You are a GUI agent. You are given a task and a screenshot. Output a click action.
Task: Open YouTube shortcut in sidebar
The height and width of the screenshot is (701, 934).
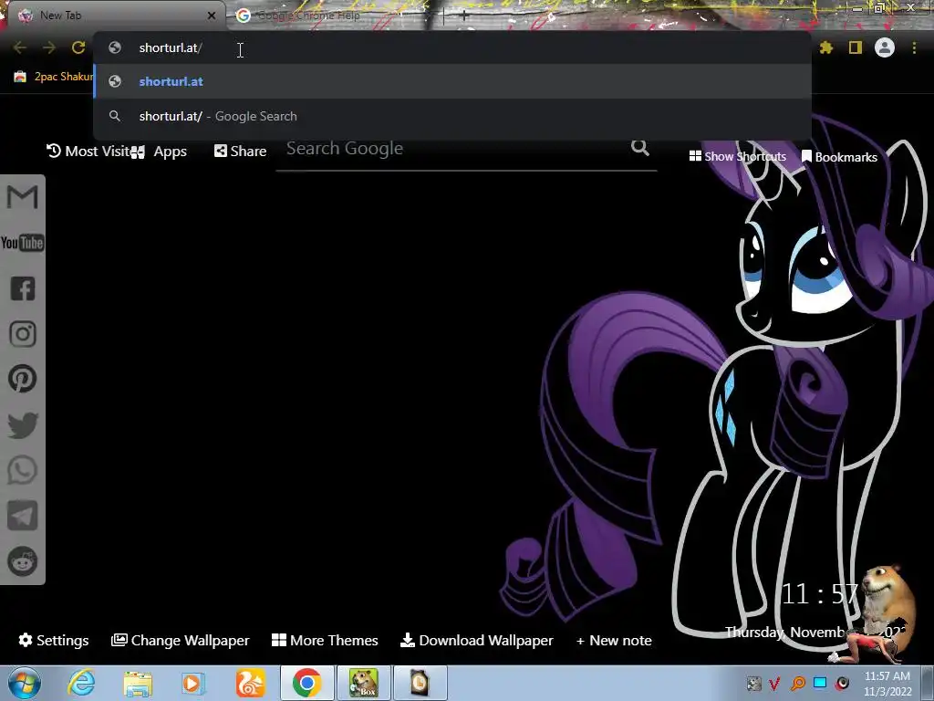(23, 243)
